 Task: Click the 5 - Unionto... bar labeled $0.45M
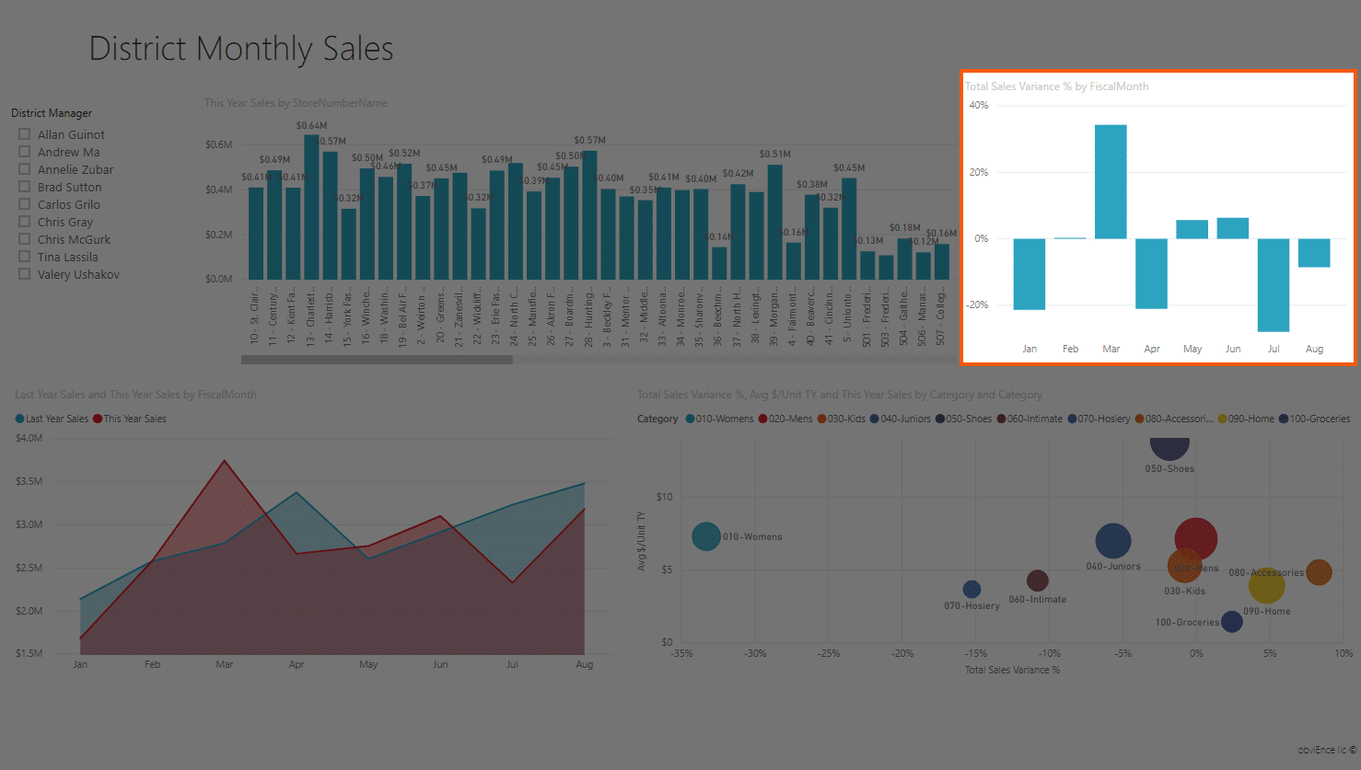849,229
